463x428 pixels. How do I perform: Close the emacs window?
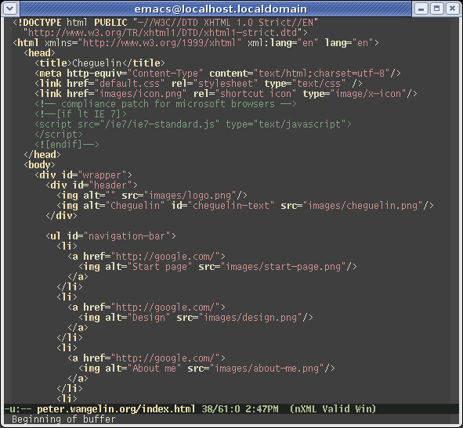(x=452, y=9)
